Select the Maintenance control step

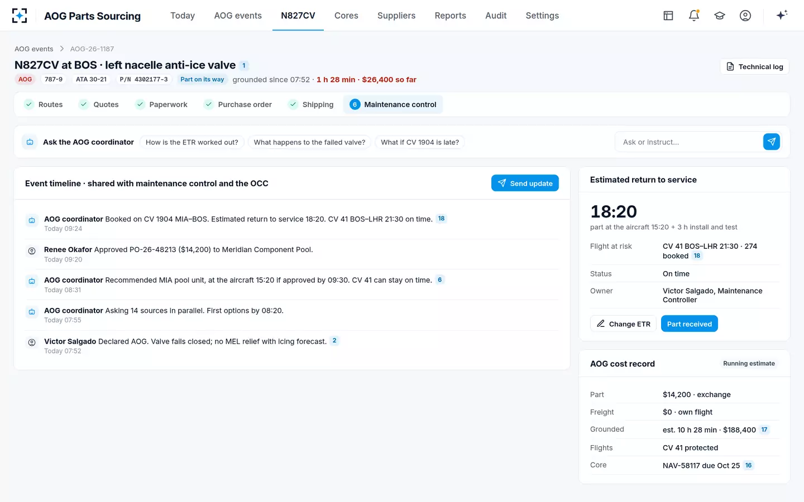coord(393,104)
